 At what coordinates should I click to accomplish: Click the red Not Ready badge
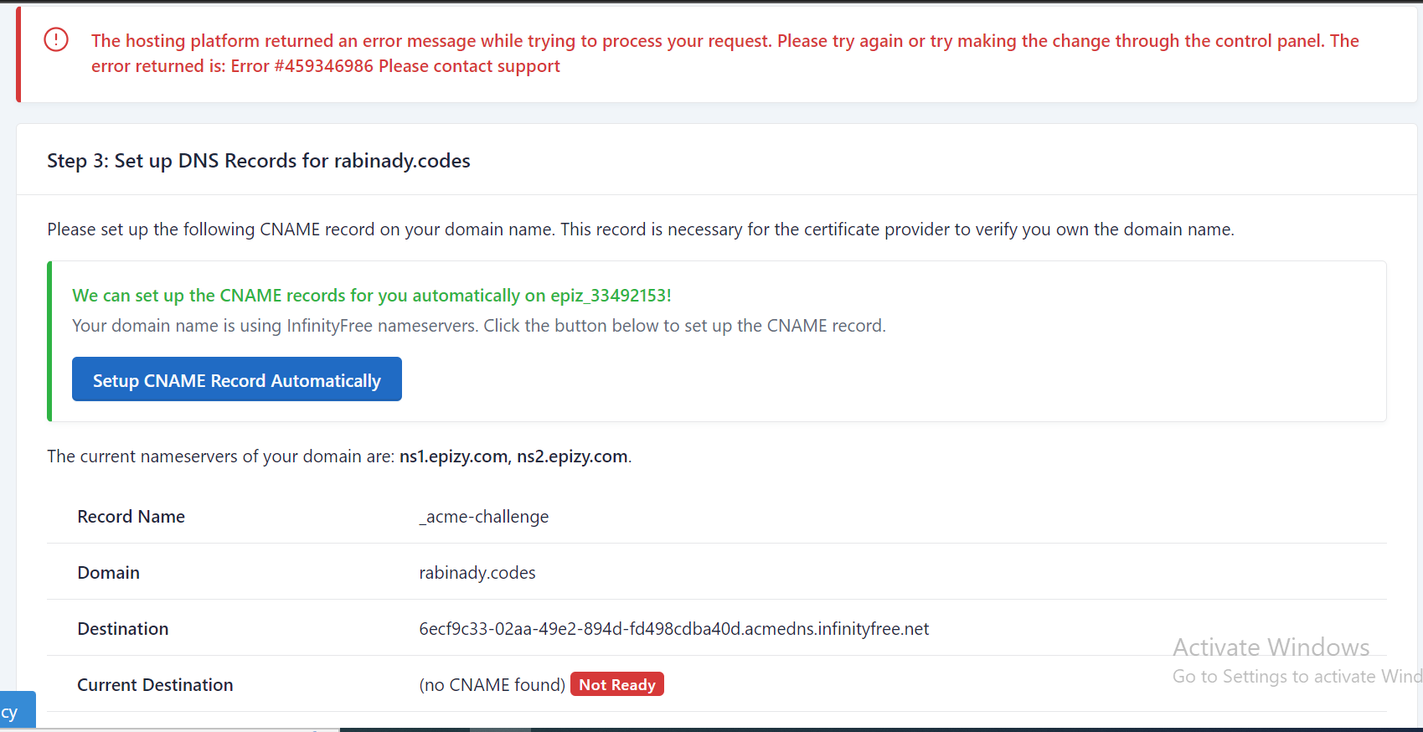(616, 684)
